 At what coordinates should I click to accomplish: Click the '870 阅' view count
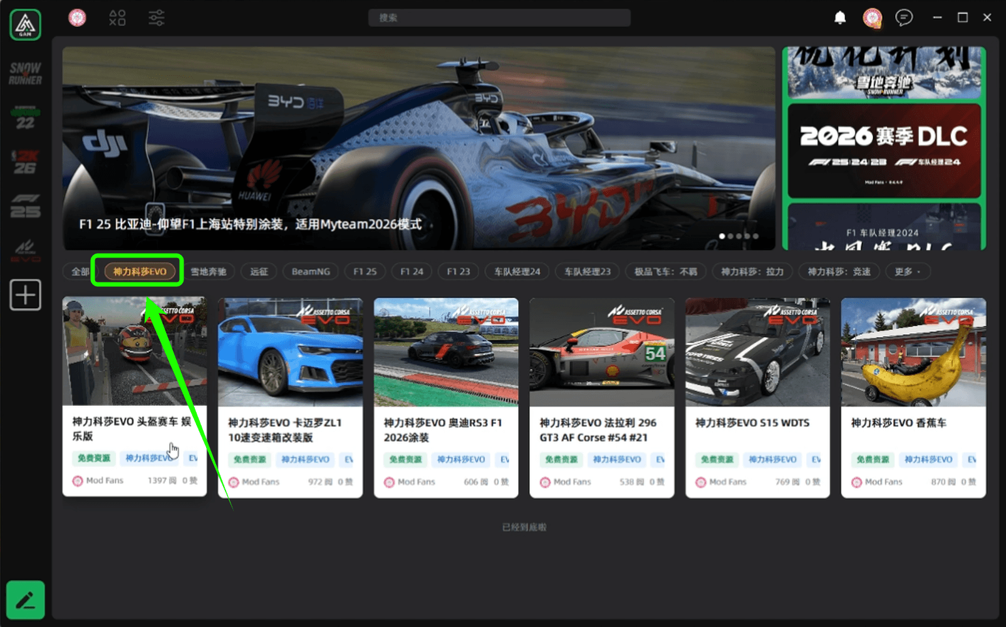tap(943, 482)
